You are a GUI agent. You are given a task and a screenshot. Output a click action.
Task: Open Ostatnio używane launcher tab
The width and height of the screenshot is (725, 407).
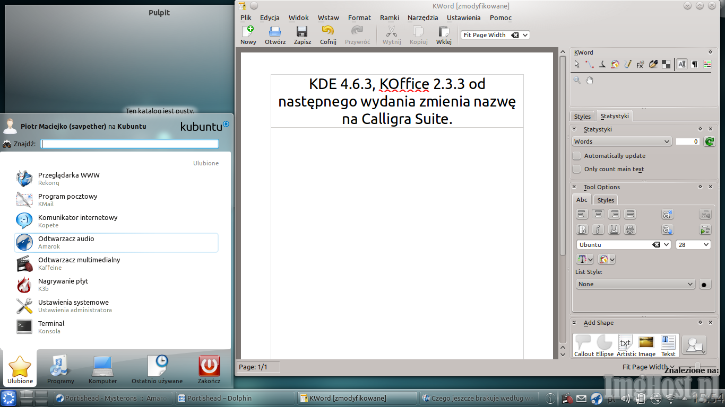pyautogui.click(x=157, y=370)
